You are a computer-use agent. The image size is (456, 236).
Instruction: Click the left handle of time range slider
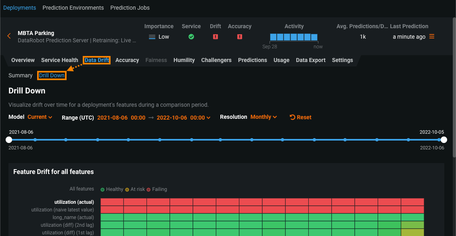coord(9,140)
